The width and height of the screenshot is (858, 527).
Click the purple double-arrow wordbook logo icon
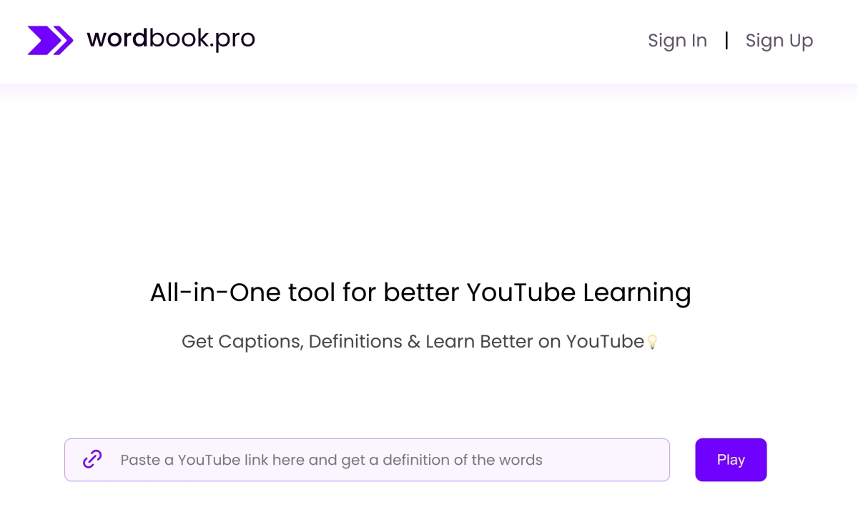(50, 40)
